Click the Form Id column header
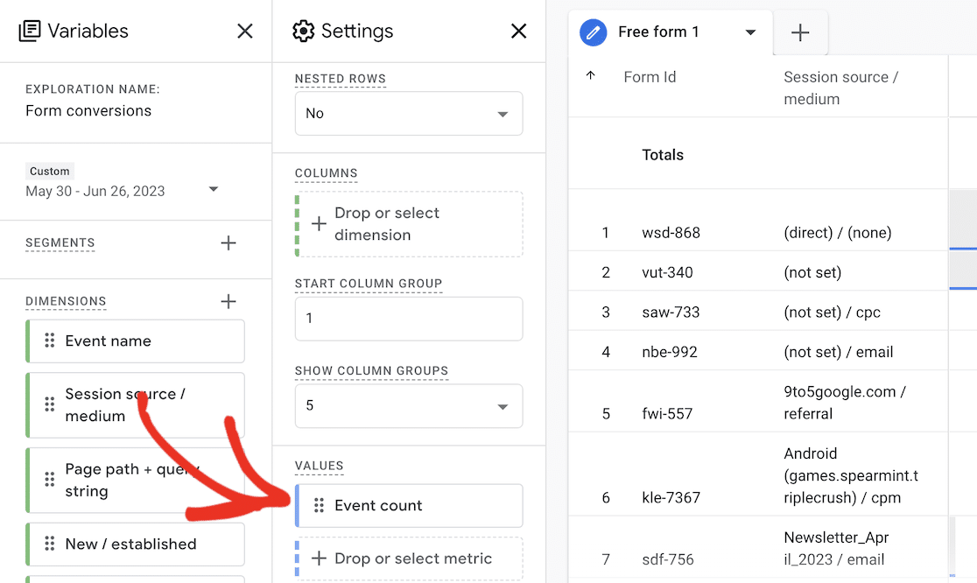 coord(650,77)
